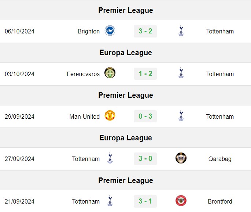The height and width of the screenshot is (212, 251).
Task: Select the first Premier League header
Action: click(x=125, y=10)
